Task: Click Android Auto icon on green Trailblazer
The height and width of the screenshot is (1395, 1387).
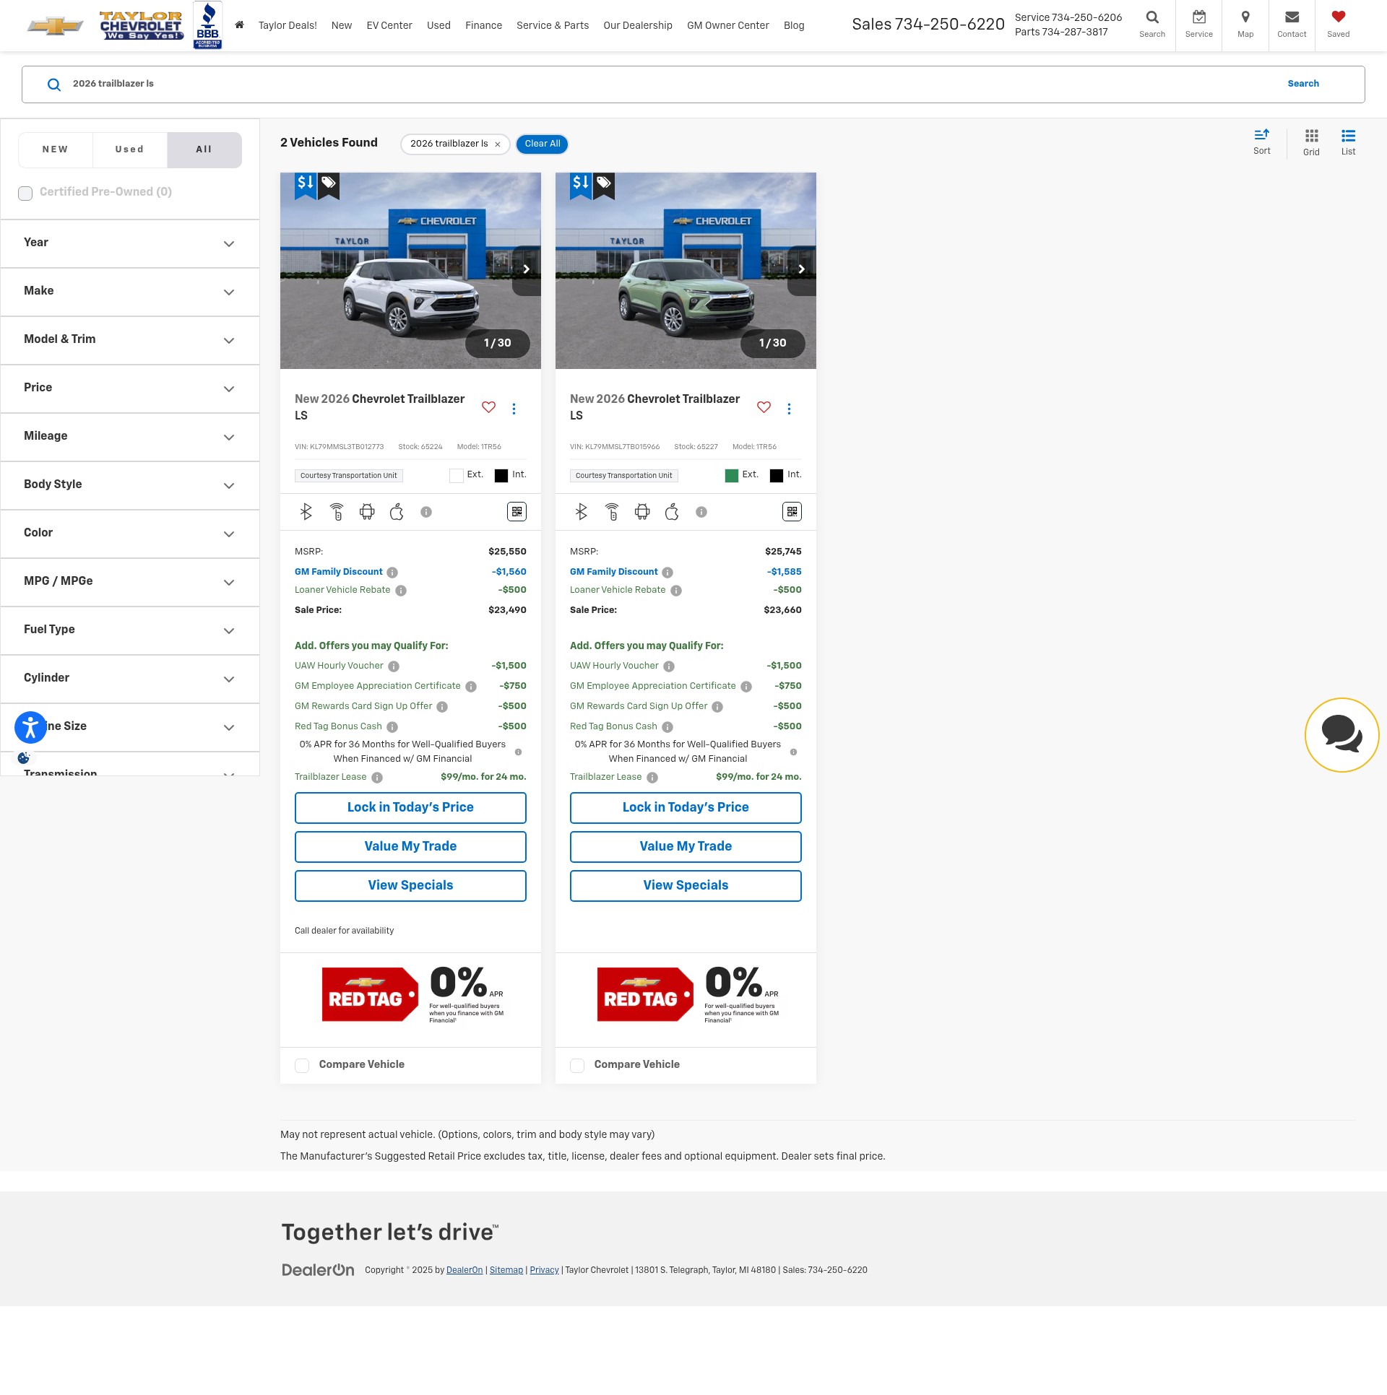Action: tap(642, 512)
